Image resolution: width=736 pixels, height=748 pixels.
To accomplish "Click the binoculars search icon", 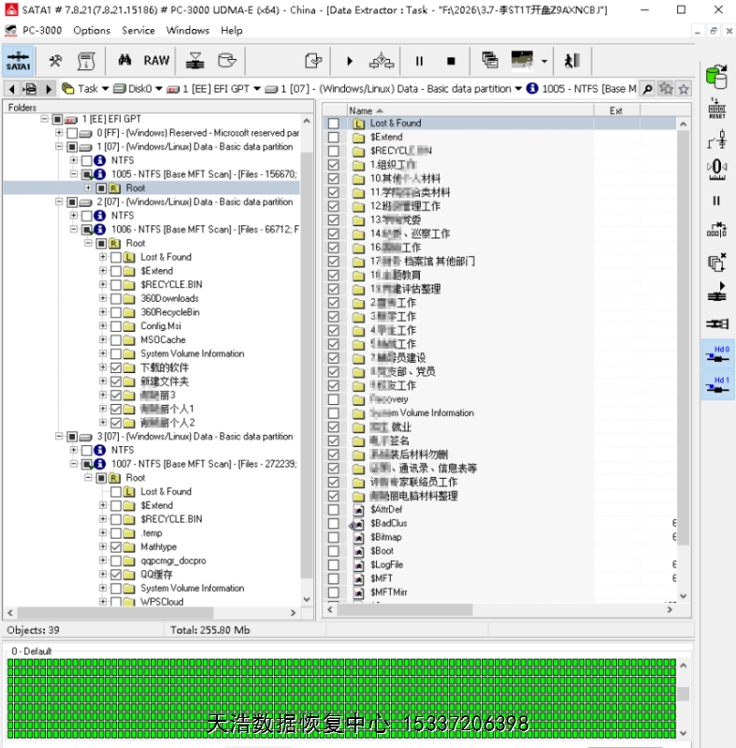I will (x=124, y=61).
